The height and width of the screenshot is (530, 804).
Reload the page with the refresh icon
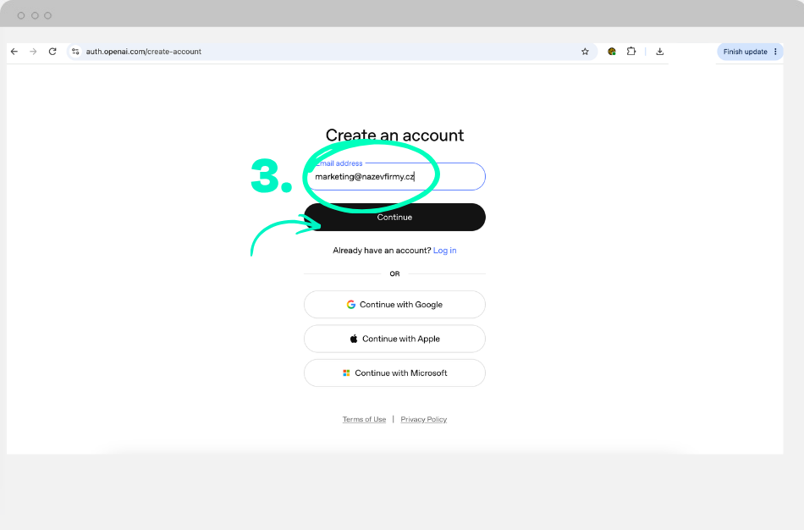52,52
